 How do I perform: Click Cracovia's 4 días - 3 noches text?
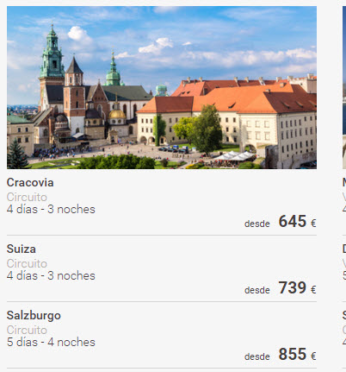[x=51, y=209]
